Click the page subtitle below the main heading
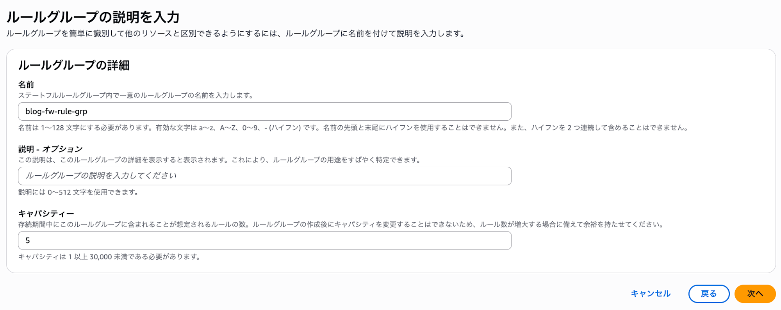This screenshot has height=310, width=781. 235,34
